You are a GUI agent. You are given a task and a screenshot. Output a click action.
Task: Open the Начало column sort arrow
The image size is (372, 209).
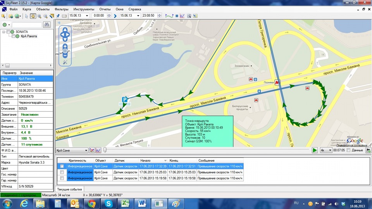pos(165,161)
